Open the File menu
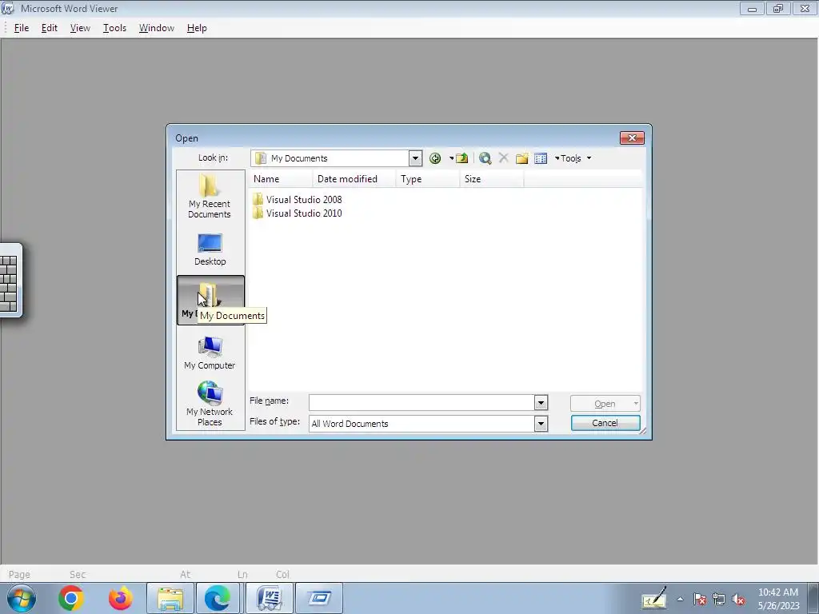 pyautogui.click(x=22, y=28)
